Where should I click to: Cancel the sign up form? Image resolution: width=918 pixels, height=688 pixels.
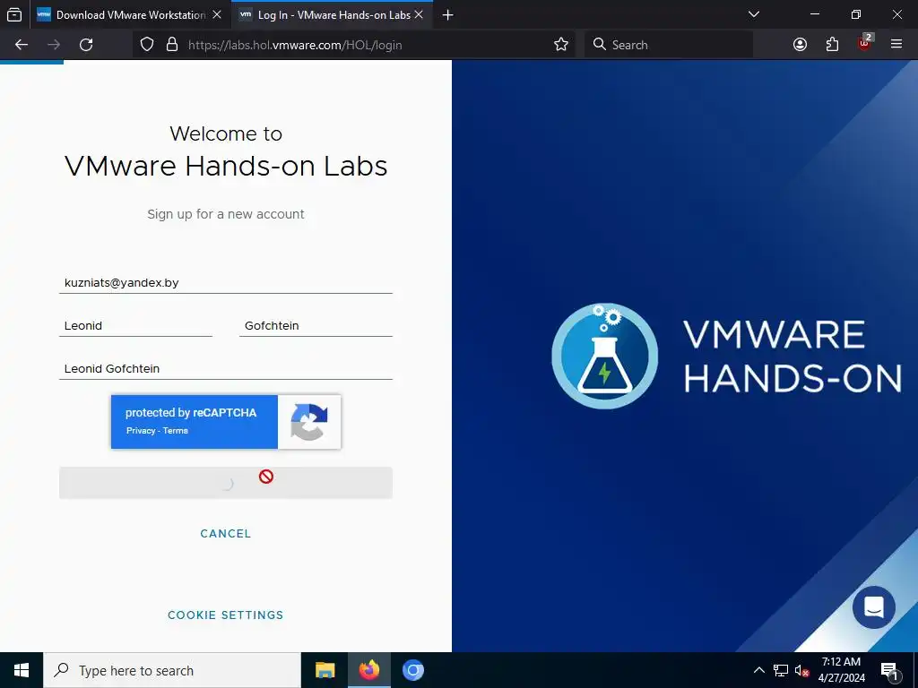[x=225, y=534]
